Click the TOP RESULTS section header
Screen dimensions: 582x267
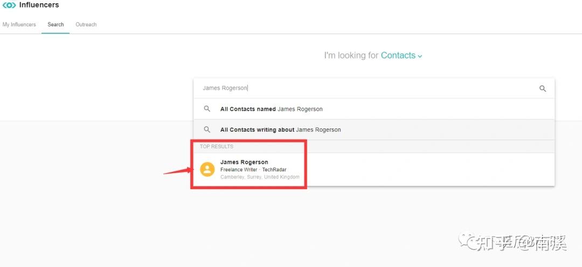pos(217,147)
